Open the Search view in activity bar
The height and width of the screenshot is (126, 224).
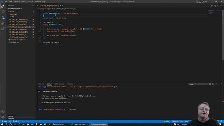click(3, 12)
